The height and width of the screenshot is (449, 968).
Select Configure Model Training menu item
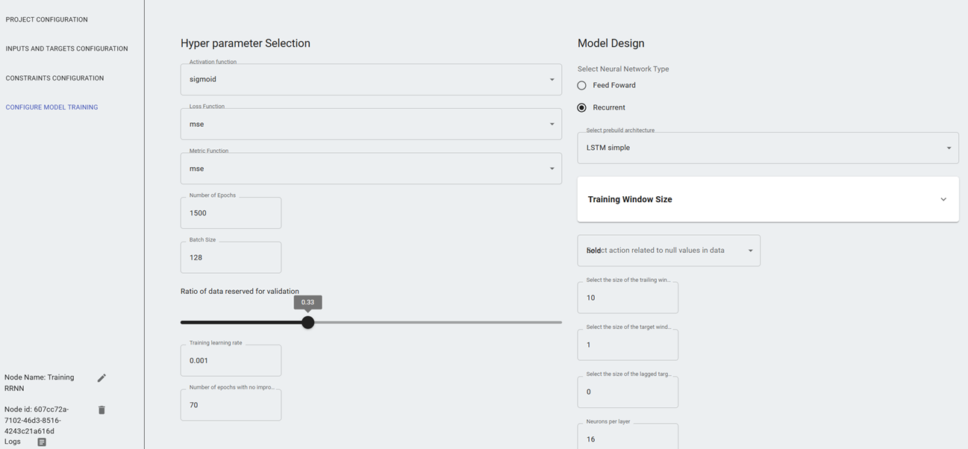[51, 107]
